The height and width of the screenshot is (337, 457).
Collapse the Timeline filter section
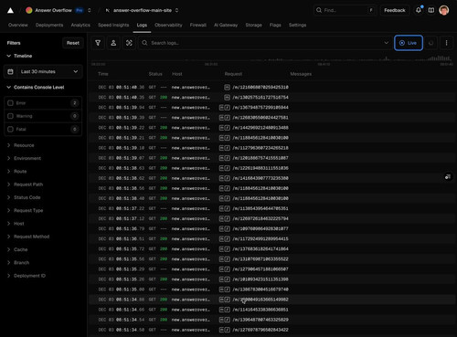click(19, 56)
